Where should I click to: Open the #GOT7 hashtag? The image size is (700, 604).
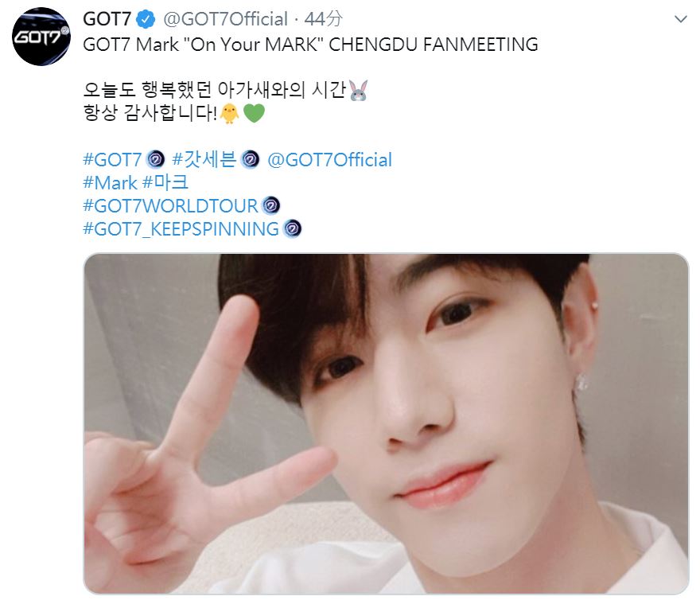pos(112,160)
